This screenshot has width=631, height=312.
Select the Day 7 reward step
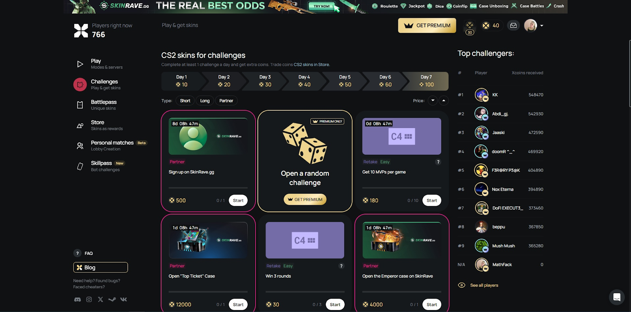[426, 81]
